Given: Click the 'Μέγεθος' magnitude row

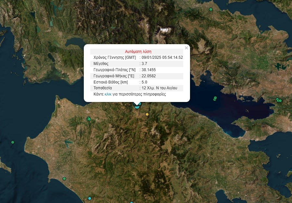Looking at the screenshot, I should pyautogui.click(x=100, y=64).
